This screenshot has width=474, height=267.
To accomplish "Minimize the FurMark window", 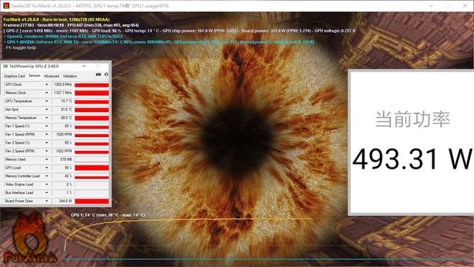I will coord(431,6).
